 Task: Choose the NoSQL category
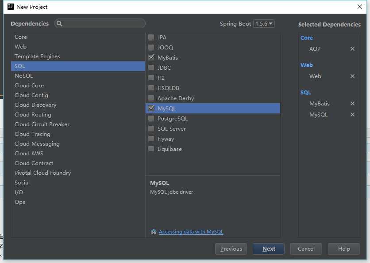coord(78,76)
